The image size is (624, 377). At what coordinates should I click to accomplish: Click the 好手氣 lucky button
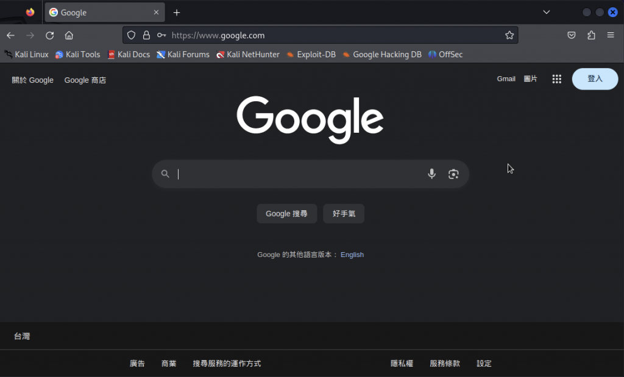344,214
